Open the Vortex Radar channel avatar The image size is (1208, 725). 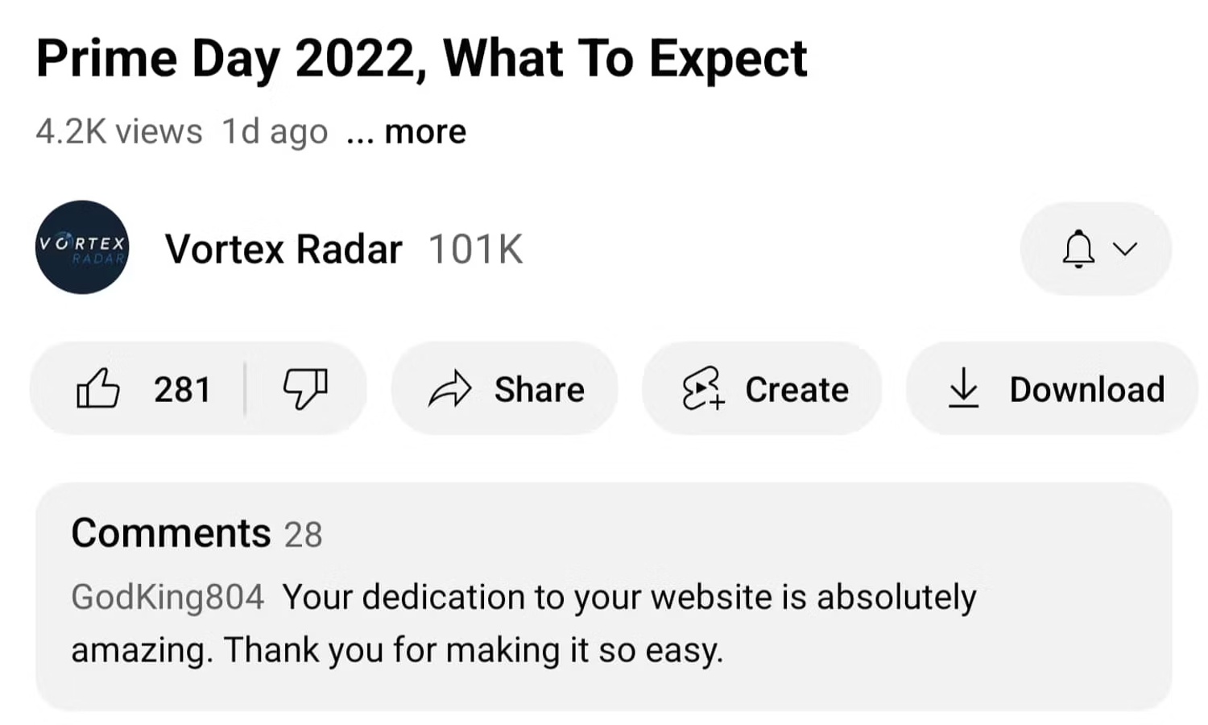82,247
